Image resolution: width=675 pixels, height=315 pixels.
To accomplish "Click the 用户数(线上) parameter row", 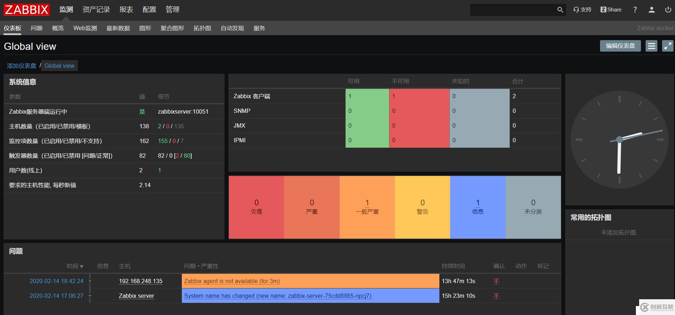I will pyautogui.click(x=114, y=171).
